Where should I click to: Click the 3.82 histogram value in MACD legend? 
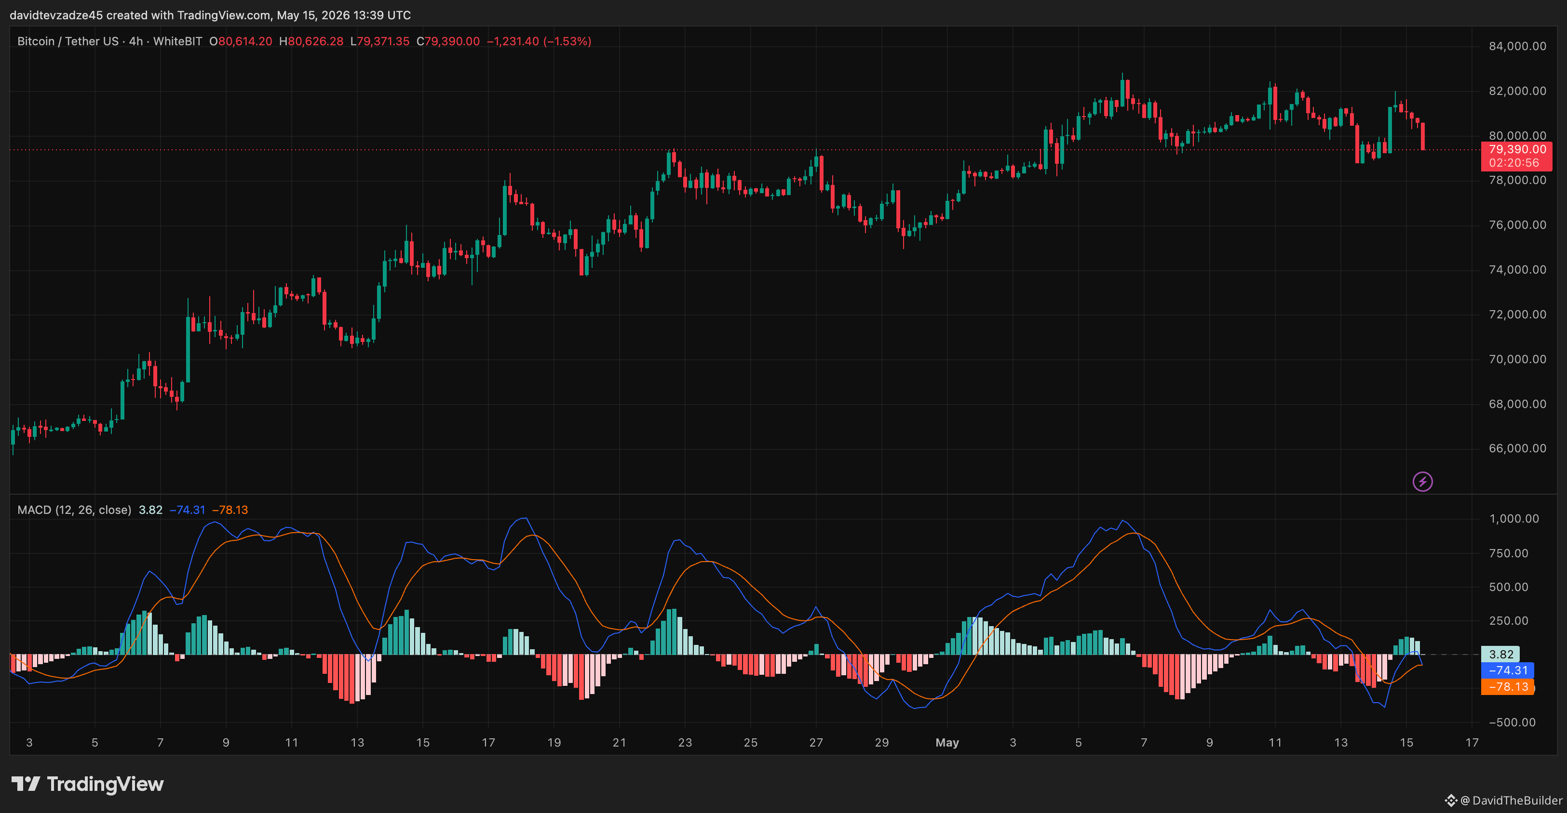150,510
